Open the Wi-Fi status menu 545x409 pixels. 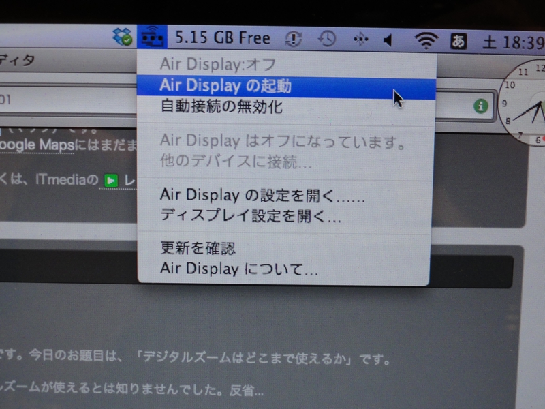426,40
